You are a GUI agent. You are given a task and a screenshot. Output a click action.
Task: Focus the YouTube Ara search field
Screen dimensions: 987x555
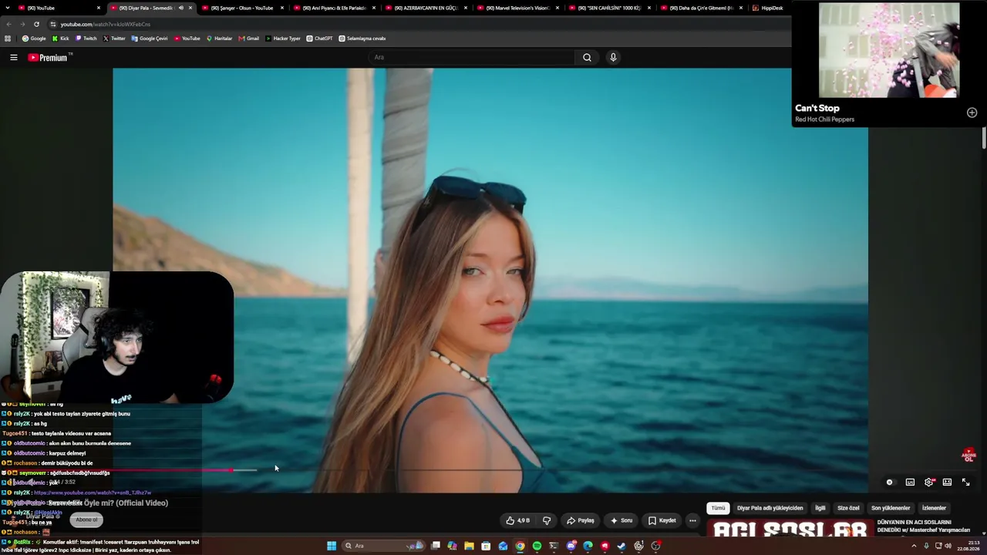471,57
